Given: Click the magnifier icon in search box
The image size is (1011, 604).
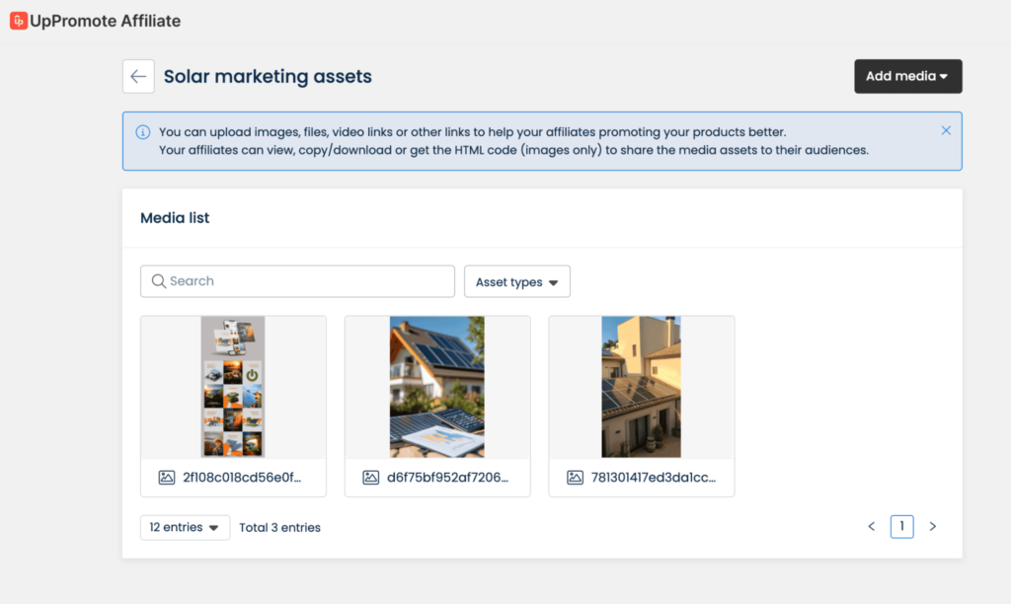Looking at the screenshot, I should [158, 281].
